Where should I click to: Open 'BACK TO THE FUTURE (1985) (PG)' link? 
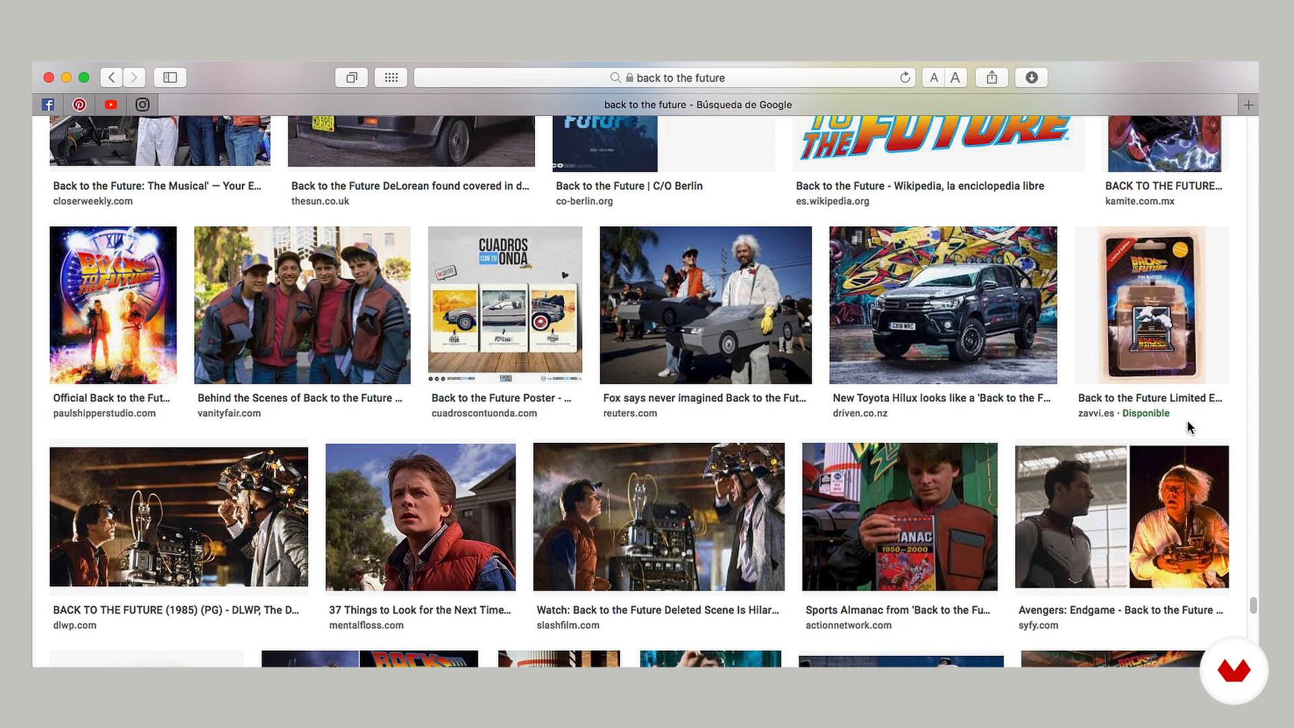(x=176, y=609)
